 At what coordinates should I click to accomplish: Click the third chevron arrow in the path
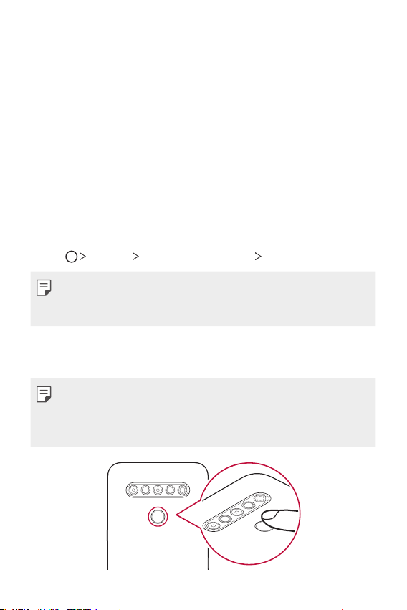click(258, 257)
